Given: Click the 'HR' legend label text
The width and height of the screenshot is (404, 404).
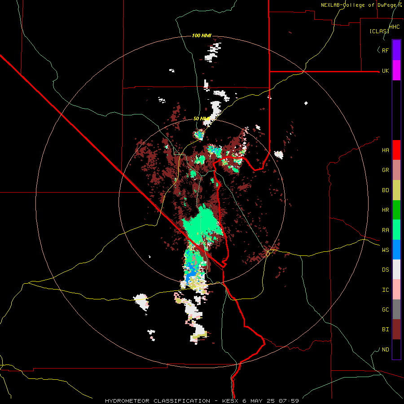Looking at the screenshot, I should pyautogui.click(x=385, y=210).
